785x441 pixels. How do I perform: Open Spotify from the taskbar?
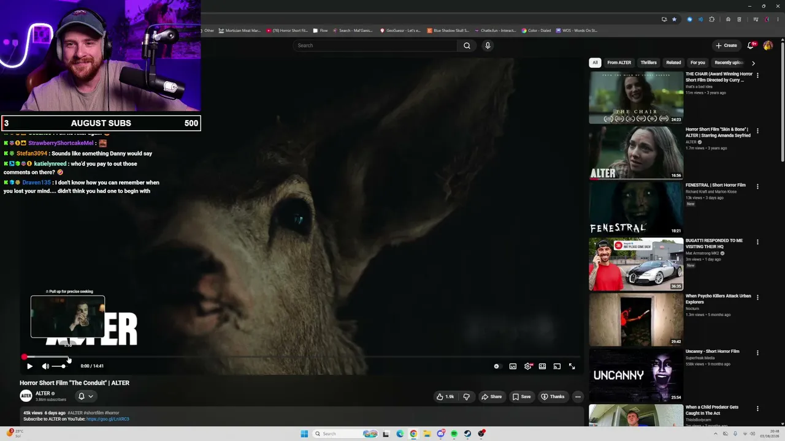tap(454, 434)
